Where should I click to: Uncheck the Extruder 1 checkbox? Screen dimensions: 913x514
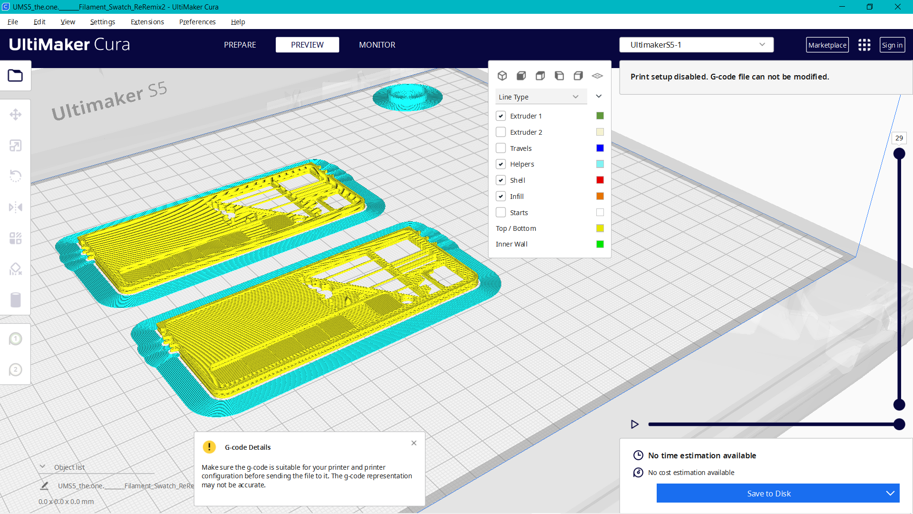pos(501,116)
